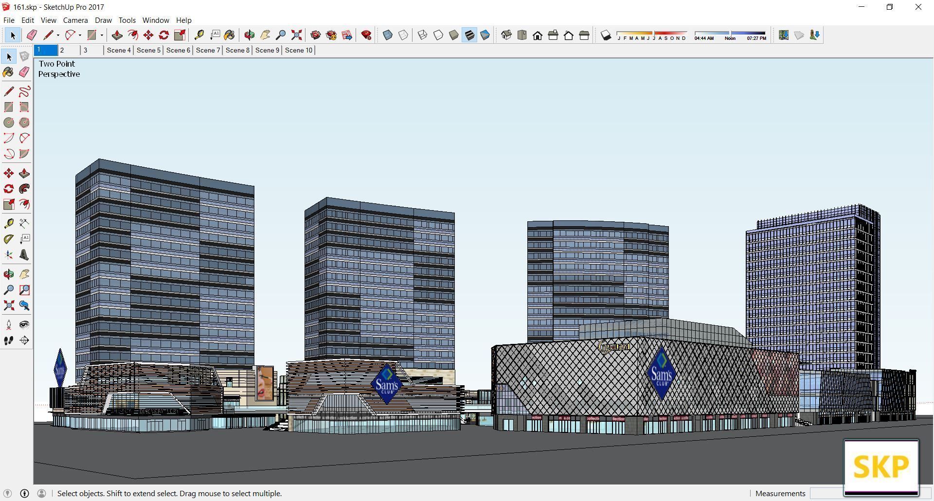Viewport: 934px width, 501px height.
Task: Click the Geo-location status bar icon
Action: [7, 493]
